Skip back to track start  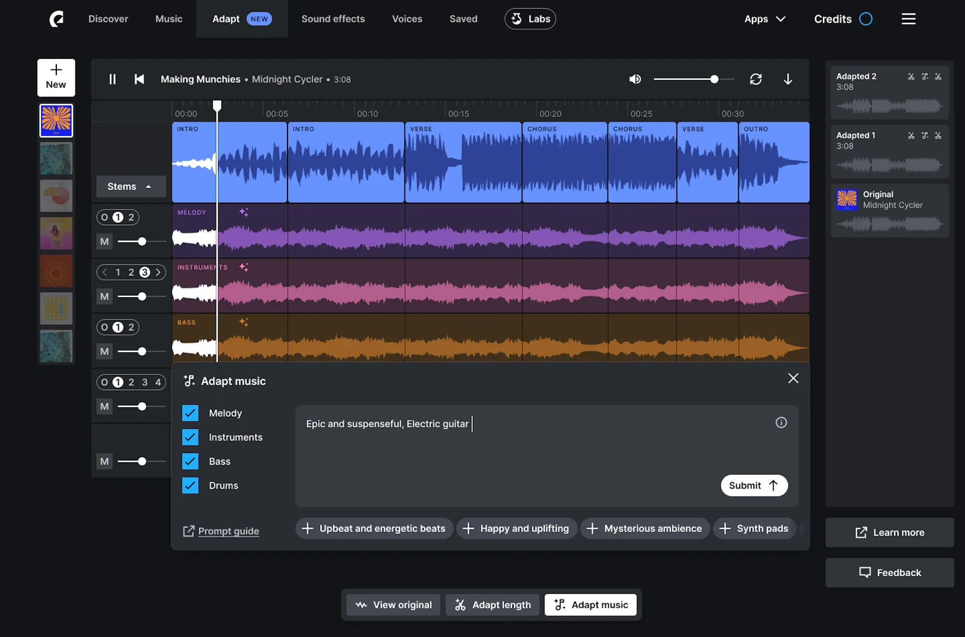pyautogui.click(x=139, y=79)
